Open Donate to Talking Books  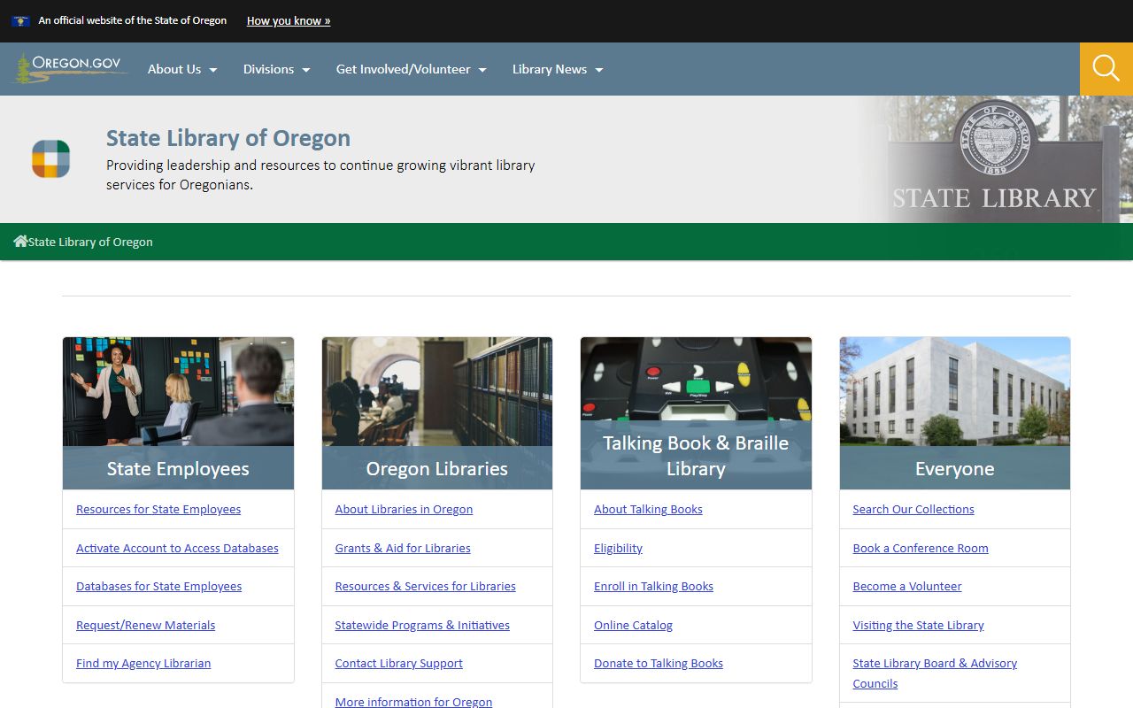[x=659, y=663]
